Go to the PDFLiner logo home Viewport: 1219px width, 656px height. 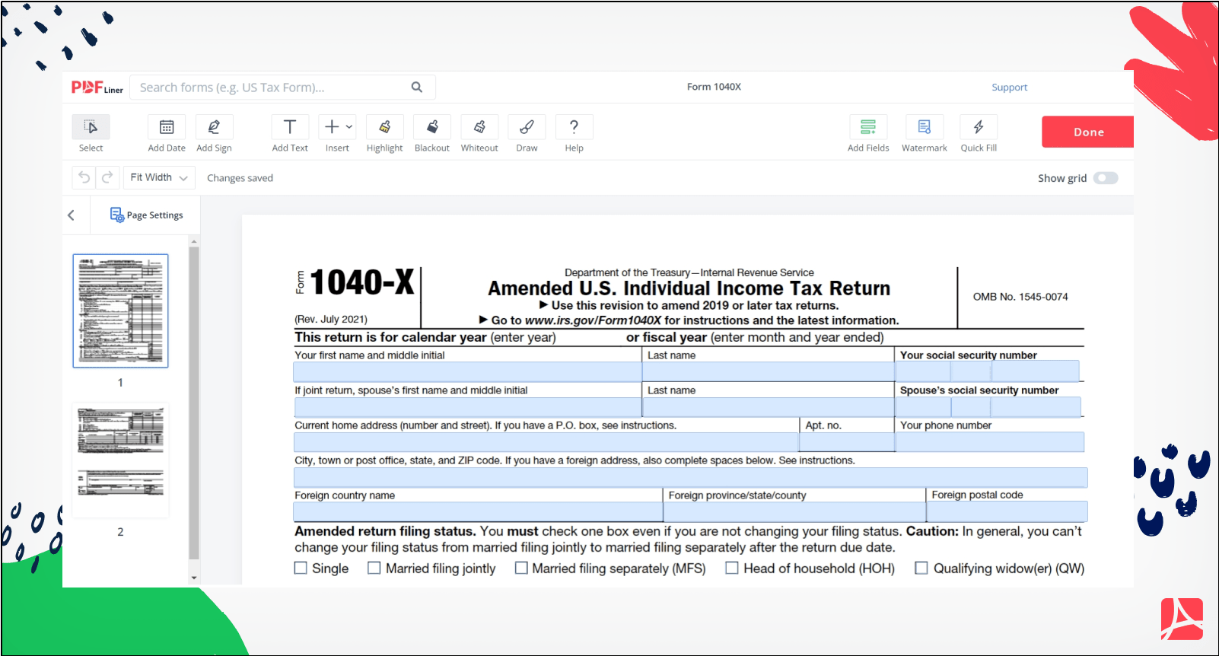97,88
